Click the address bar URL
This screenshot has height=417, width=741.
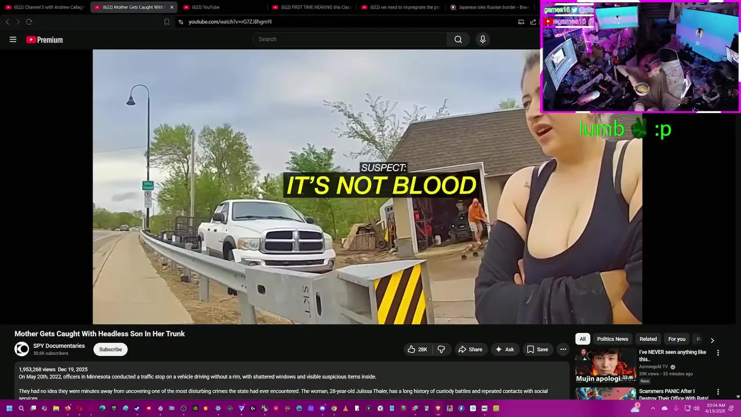click(230, 21)
